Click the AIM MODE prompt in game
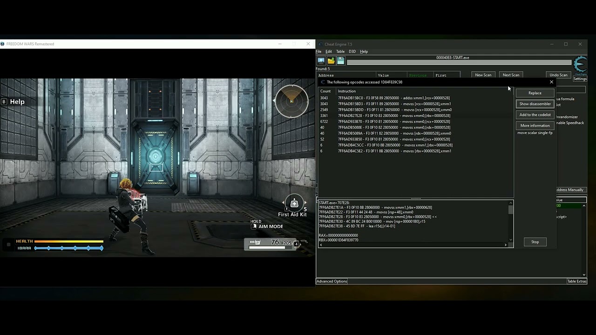Screen dimensions: 596x335 [x=267, y=226]
